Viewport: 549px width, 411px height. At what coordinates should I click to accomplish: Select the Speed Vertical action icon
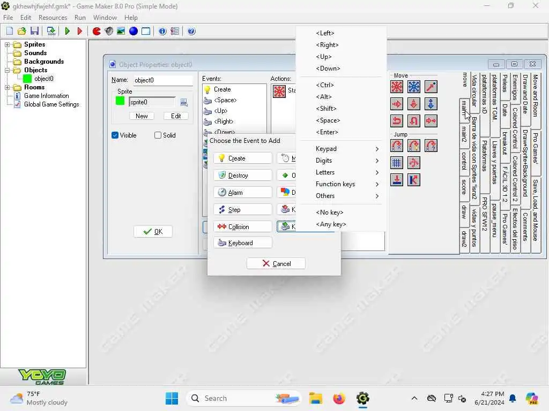pos(414,104)
